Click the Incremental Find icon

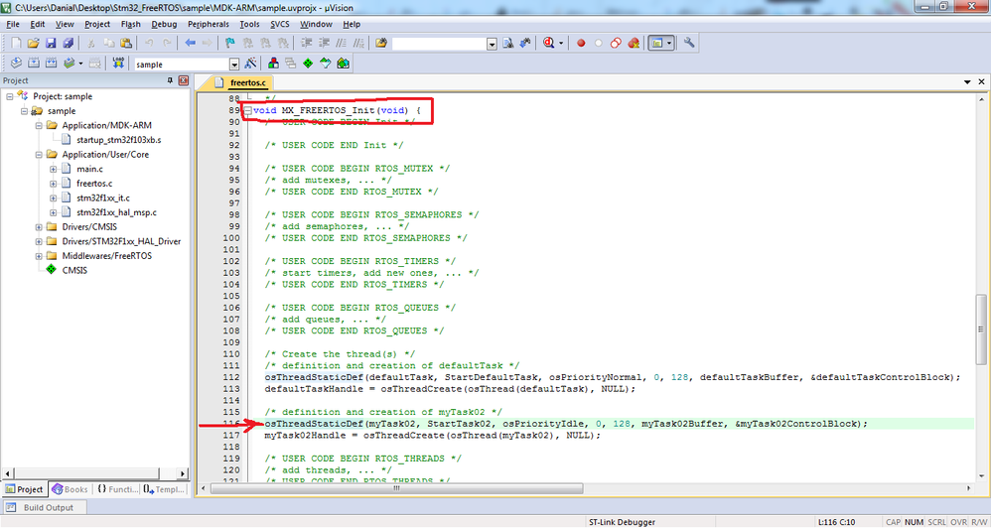pos(524,43)
